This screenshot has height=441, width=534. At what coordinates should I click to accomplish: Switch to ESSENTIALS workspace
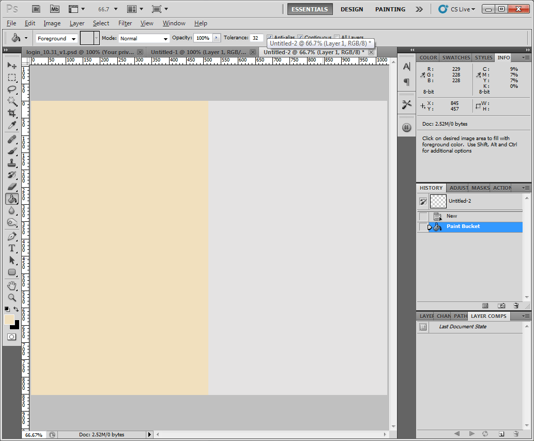pos(310,9)
